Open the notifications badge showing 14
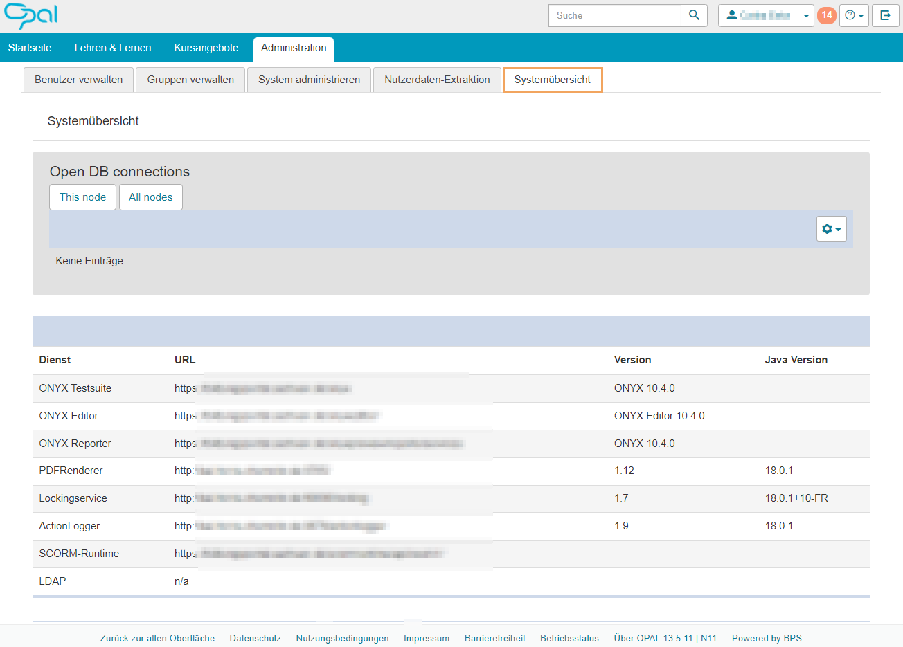903x647 pixels. [826, 15]
